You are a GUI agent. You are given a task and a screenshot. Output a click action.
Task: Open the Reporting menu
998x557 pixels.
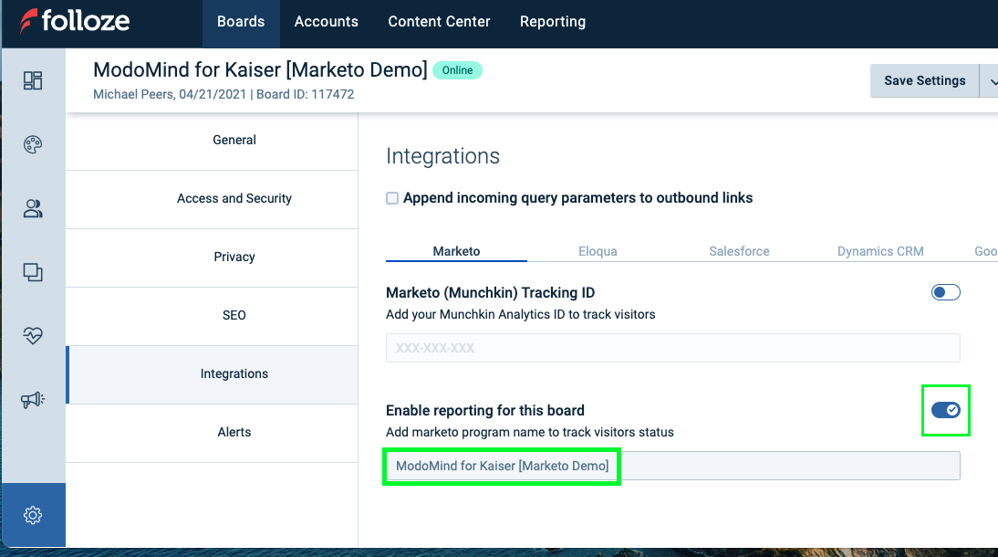pyautogui.click(x=553, y=22)
